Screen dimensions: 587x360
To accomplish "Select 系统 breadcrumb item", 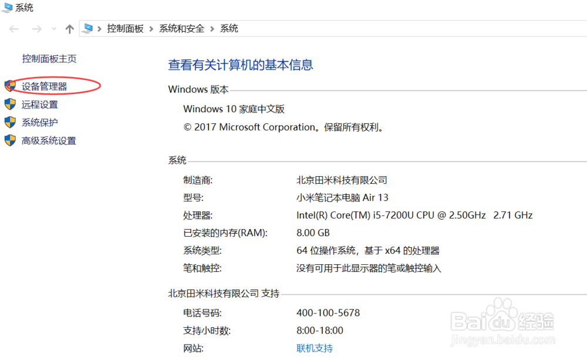I will pos(229,28).
